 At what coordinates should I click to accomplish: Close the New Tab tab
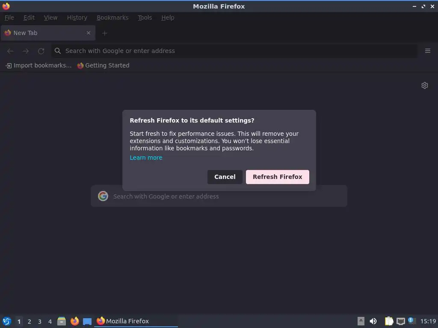89,33
